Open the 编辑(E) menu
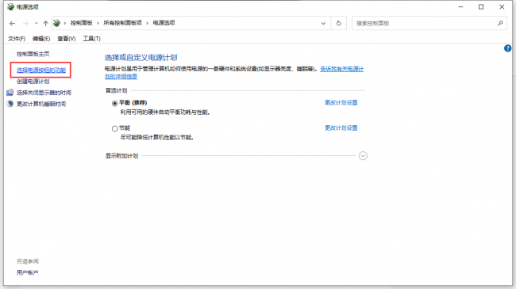This screenshot has height=289, width=516. 41,39
